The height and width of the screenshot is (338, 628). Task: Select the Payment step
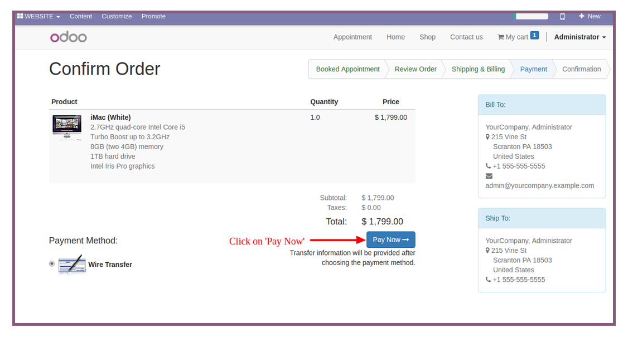534,69
